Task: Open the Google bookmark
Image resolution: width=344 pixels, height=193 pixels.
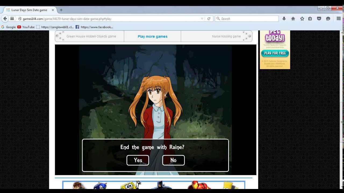Action: point(8,27)
